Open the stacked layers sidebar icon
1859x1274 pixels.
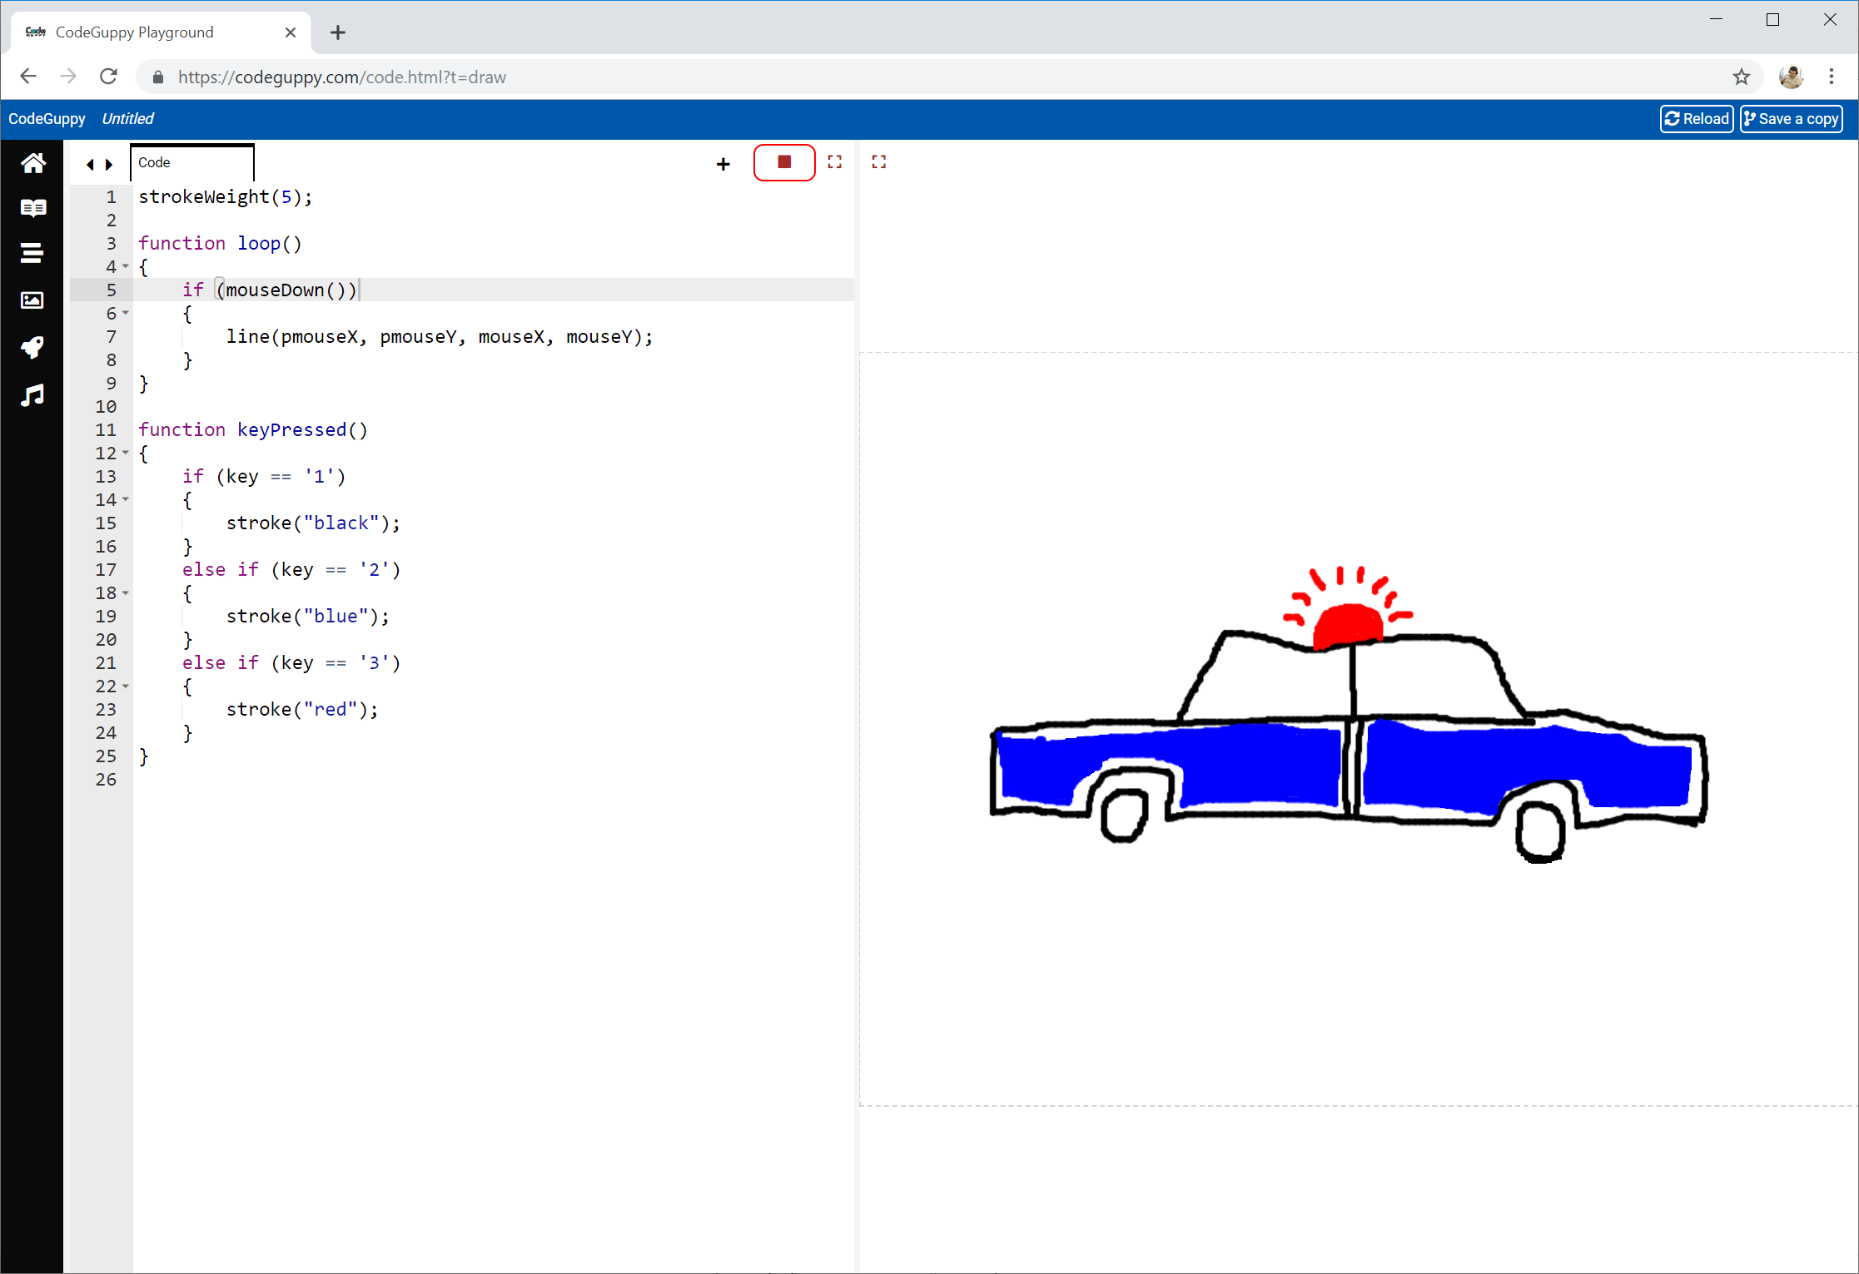[x=32, y=254]
